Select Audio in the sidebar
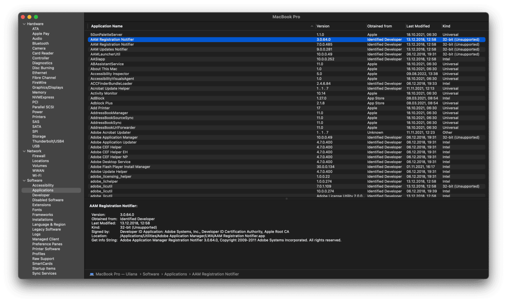 (x=37, y=39)
